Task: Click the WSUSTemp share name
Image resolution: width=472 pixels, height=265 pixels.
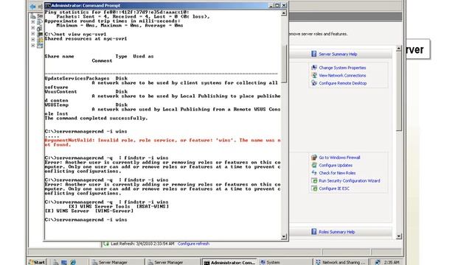Action: coord(56,105)
